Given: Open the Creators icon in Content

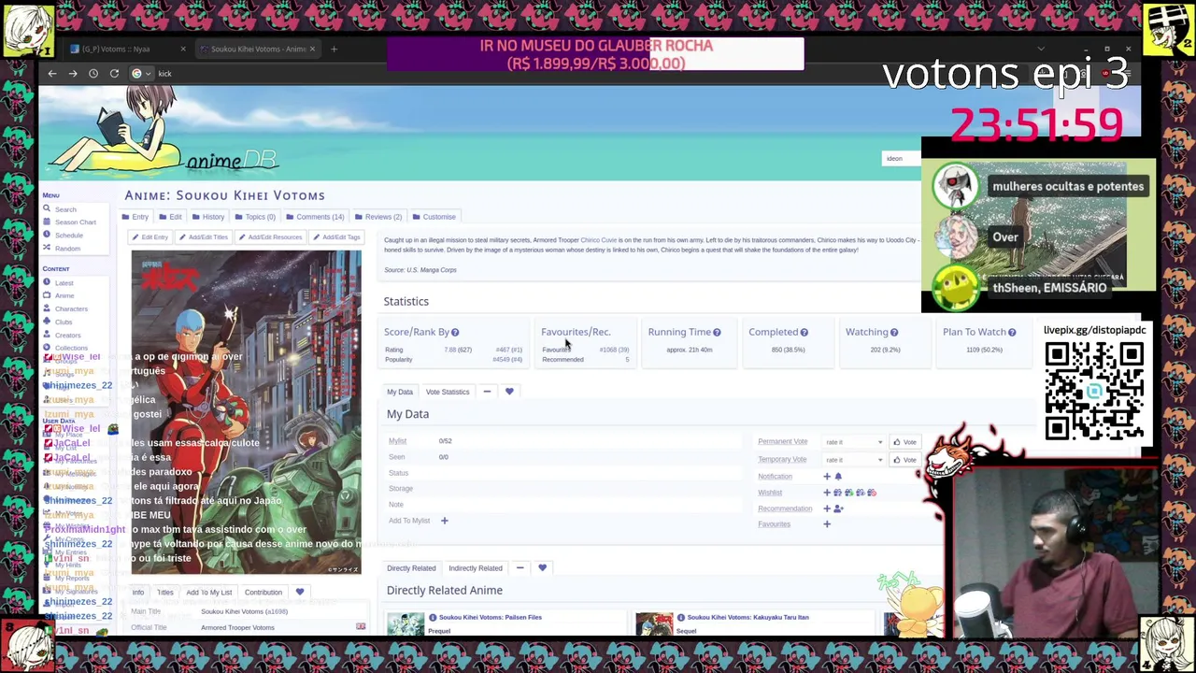Looking at the screenshot, I should click(x=47, y=335).
